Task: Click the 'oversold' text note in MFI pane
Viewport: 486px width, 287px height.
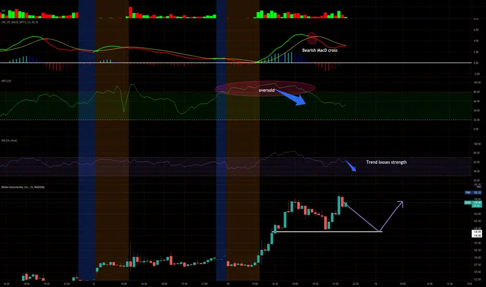Action: (266, 90)
